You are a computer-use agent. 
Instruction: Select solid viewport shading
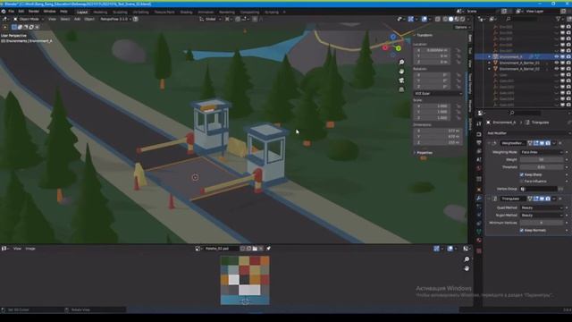click(x=450, y=19)
